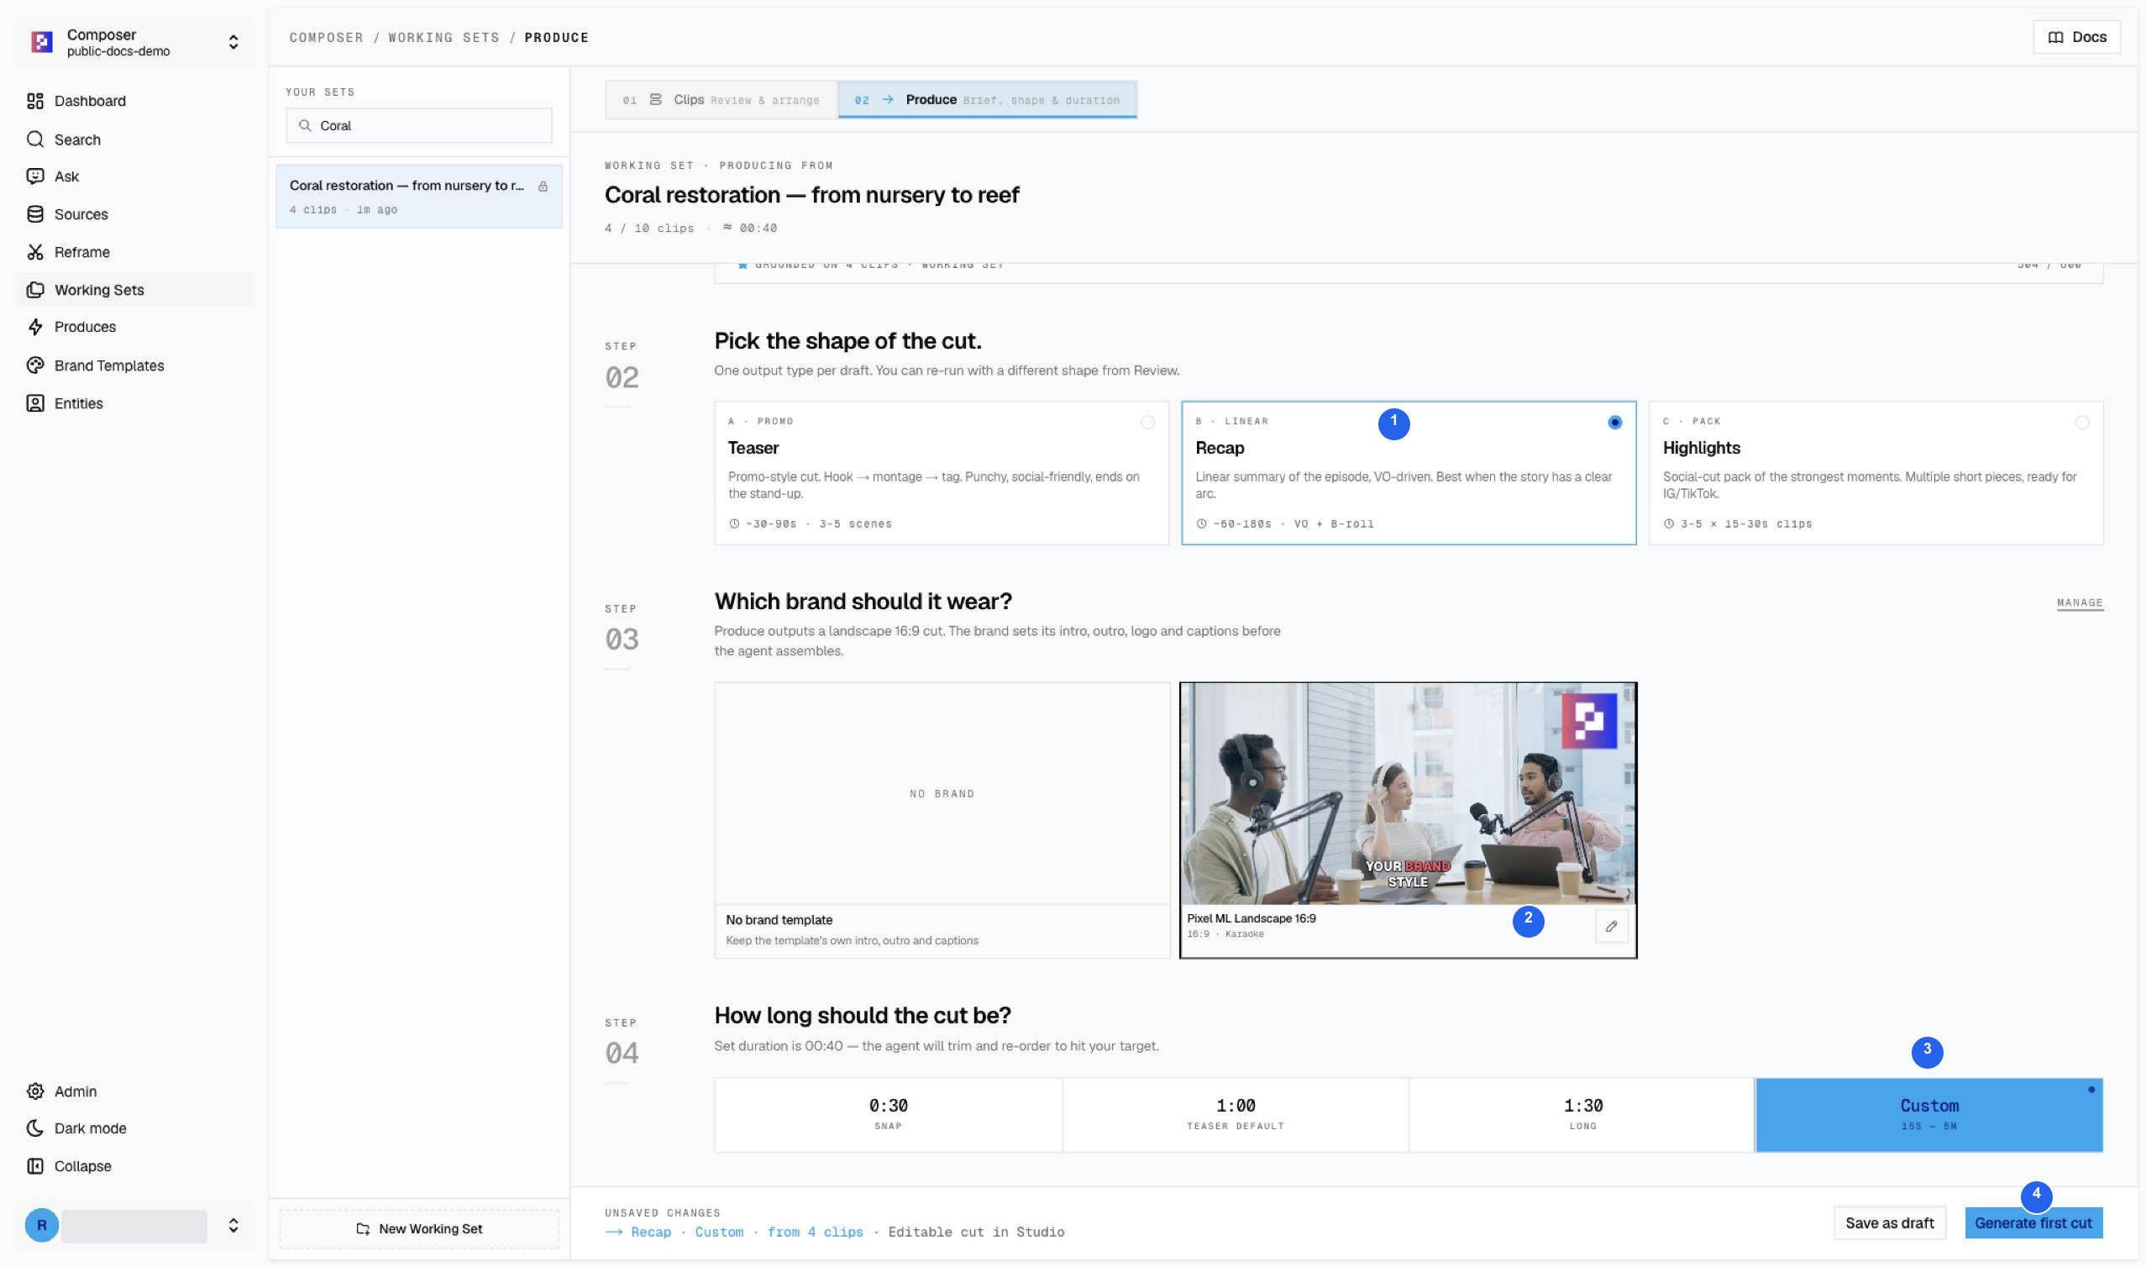The width and height of the screenshot is (2146, 1267).
Task: Click the lock icon on the Coral restoration set
Action: pyautogui.click(x=543, y=187)
